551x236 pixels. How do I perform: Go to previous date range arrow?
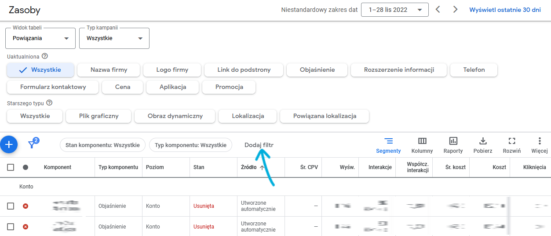[x=438, y=9]
